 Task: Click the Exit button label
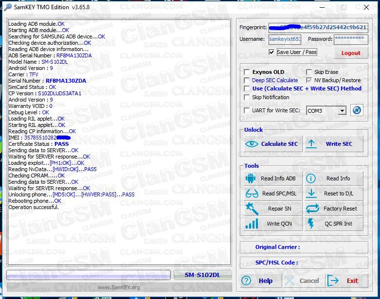pyautogui.click(x=352, y=281)
